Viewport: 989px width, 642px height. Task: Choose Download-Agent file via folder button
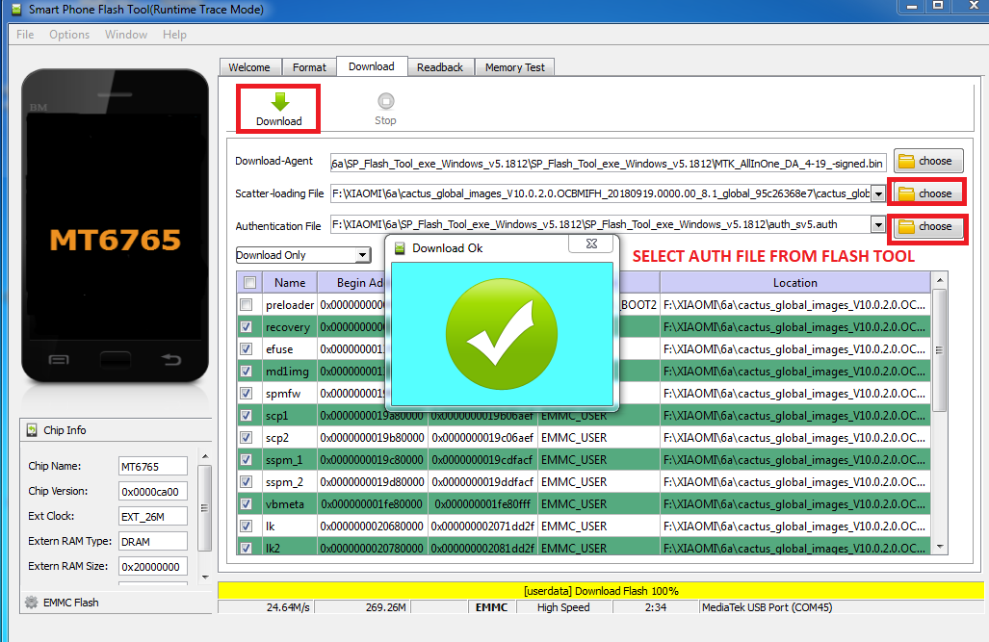coord(927,161)
